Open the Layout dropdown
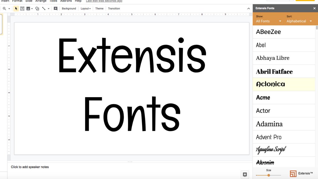The image size is (318, 179). tap(86, 8)
